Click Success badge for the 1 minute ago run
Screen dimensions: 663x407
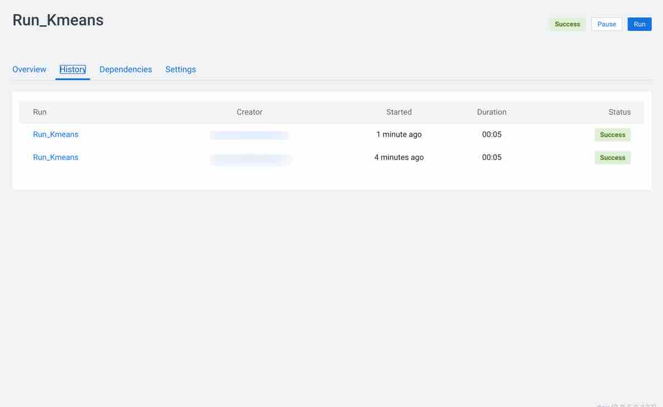pos(612,135)
